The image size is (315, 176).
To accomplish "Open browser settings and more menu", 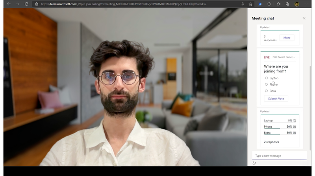I will tap(306, 4).
